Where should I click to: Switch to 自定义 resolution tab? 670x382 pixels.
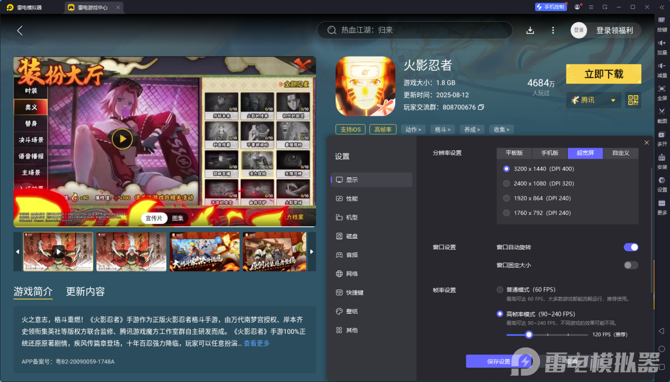[621, 153]
